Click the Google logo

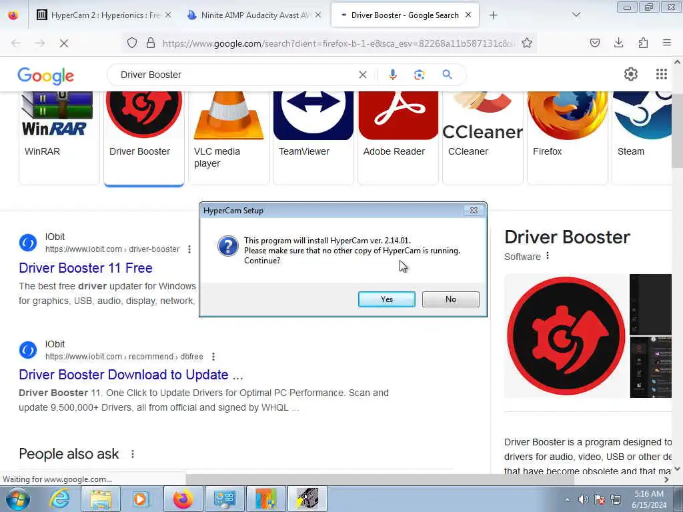pos(46,76)
